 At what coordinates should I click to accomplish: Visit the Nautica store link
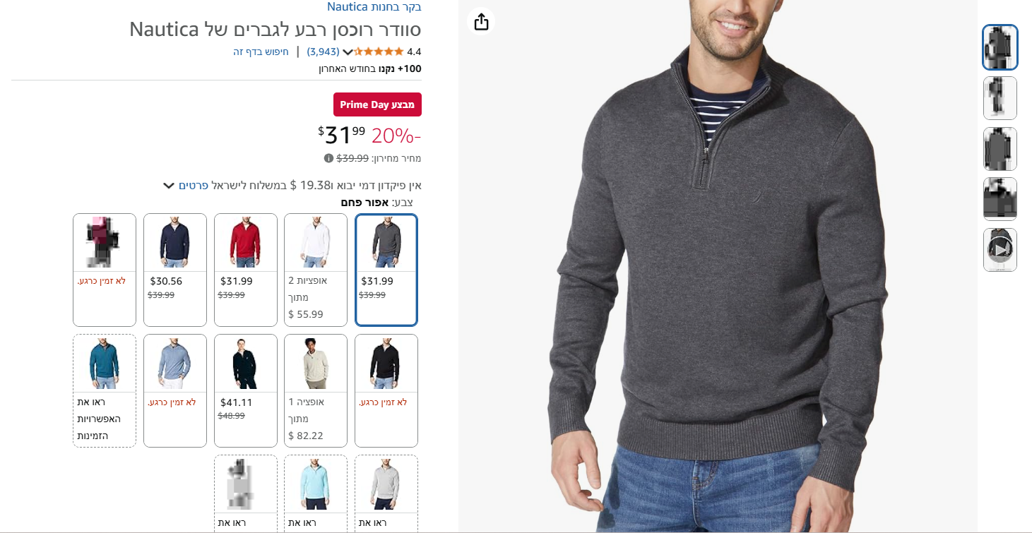[x=374, y=7]
